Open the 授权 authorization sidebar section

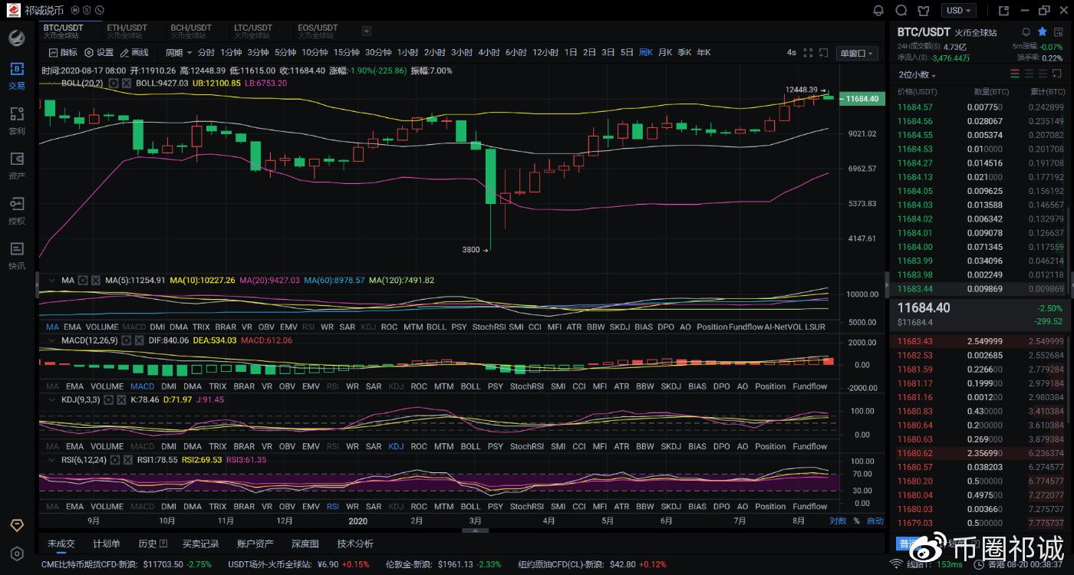click(17, 211)
